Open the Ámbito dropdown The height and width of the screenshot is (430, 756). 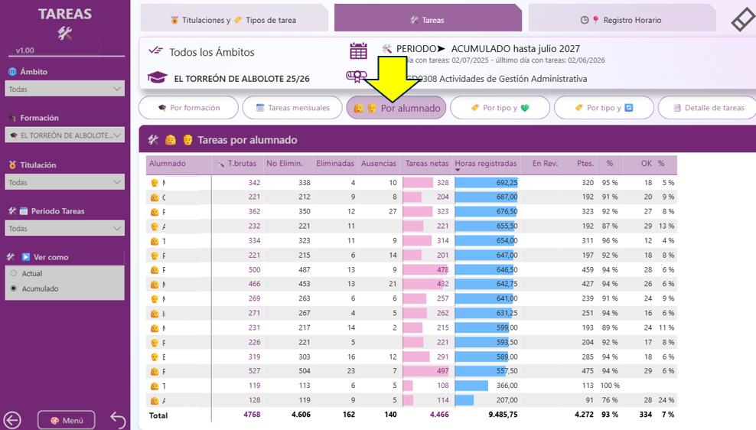pyautogui.click(x=64, y=89)
